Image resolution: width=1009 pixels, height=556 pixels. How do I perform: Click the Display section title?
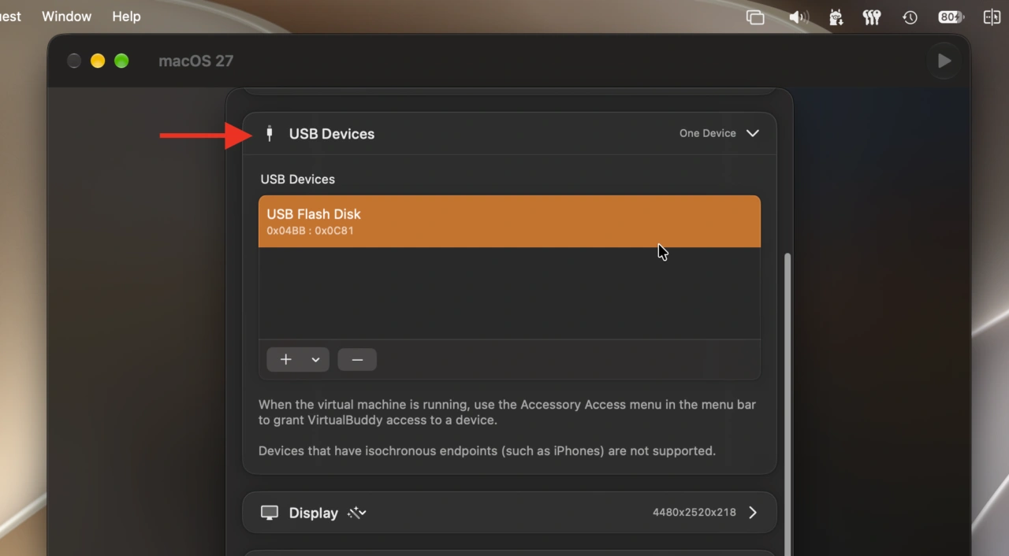[314, 513]
